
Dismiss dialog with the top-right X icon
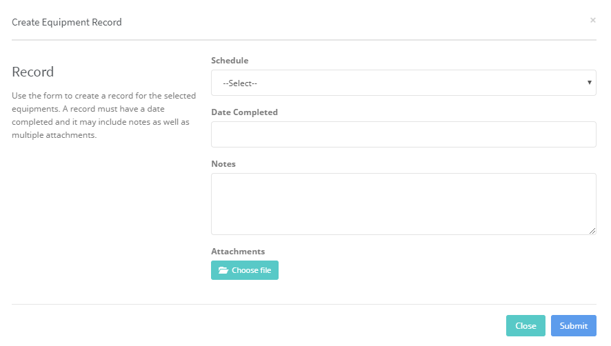tap(592, 20)
